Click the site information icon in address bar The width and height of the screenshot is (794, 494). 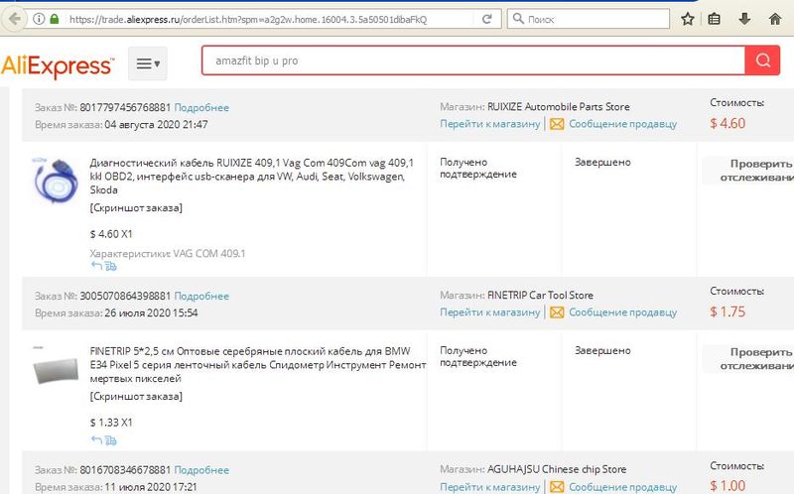(36, 19)
